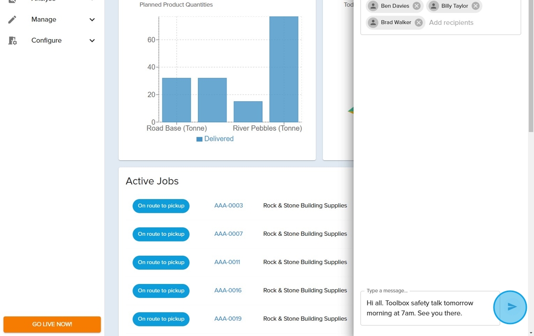
Task: Open the Configure sidebar menu
Action: (x=46, y=41)
